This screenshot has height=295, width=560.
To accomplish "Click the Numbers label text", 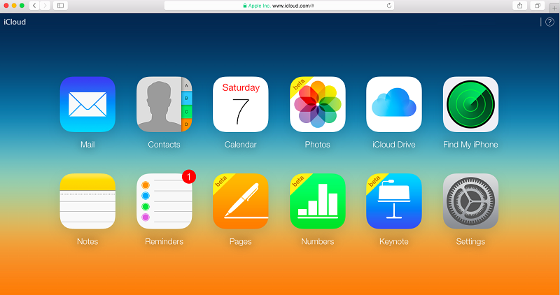I will click(318, 241).
